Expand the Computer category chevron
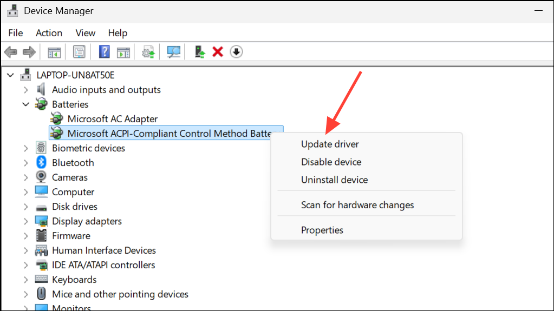Image resolution: width=554 pixels, height=311 pixels. point(26,192)
